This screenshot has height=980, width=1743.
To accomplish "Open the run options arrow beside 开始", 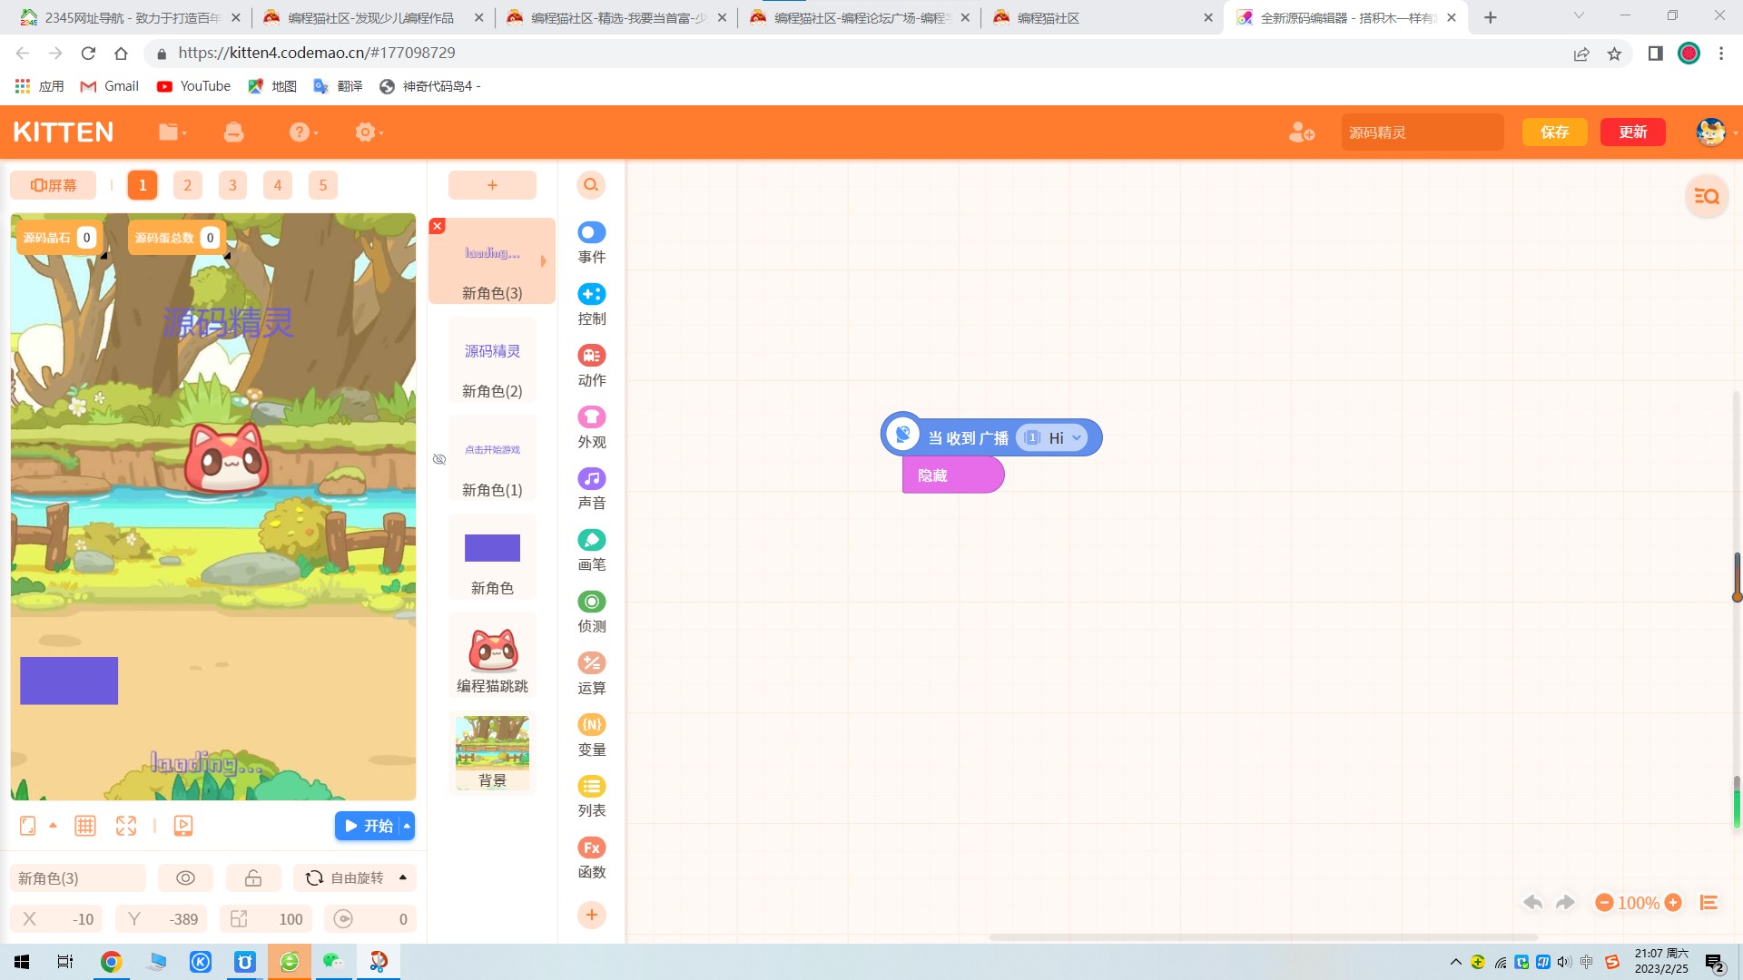I will [407, 826].
